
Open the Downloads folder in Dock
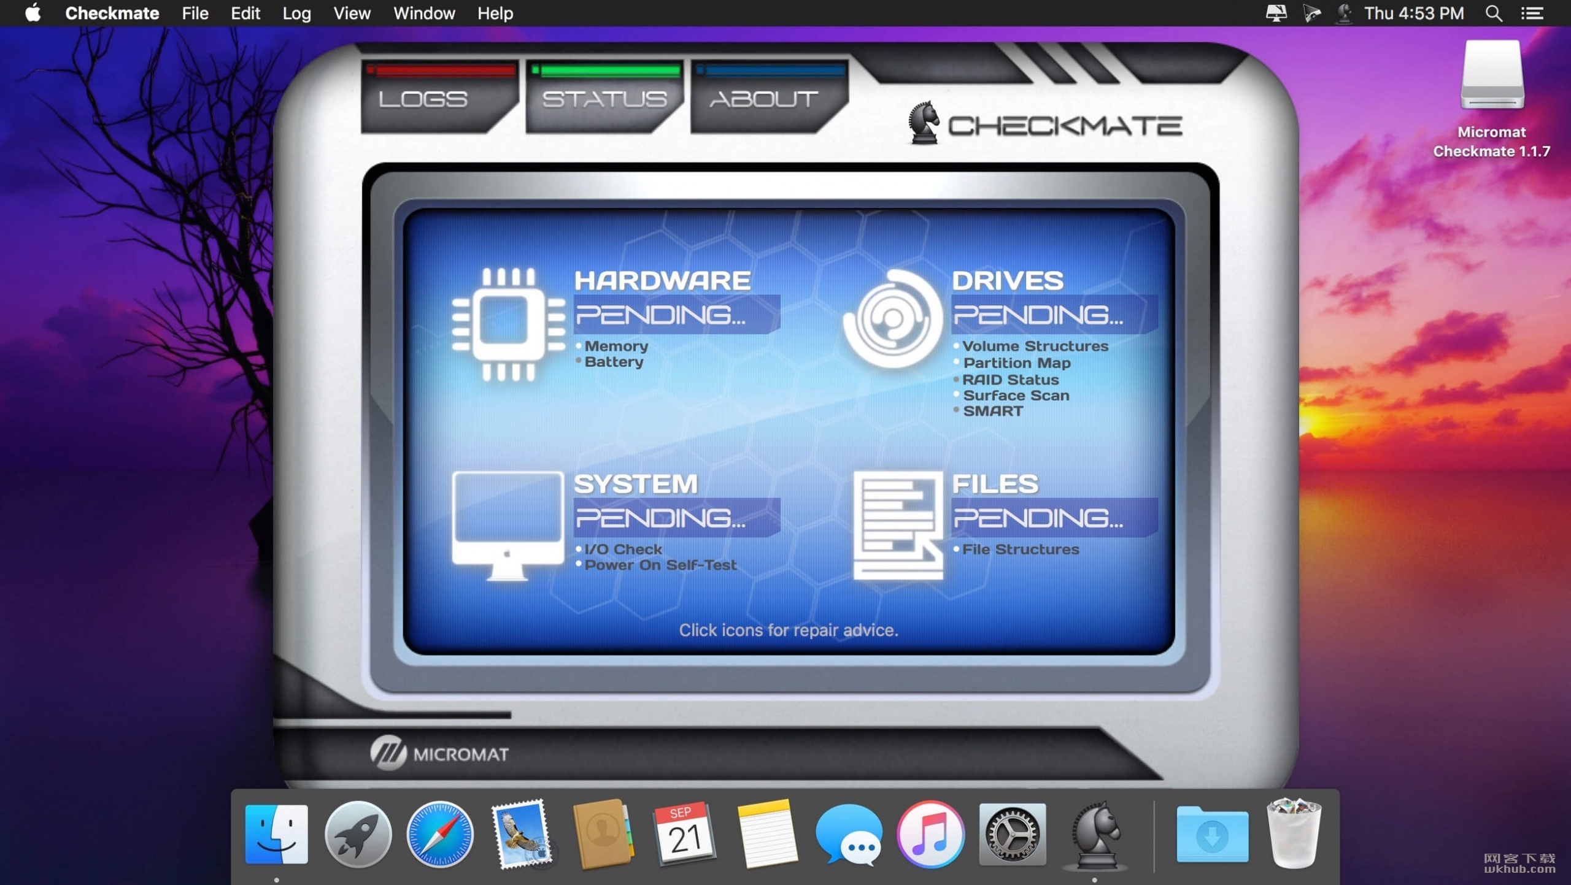click(x=1212, y=835)
